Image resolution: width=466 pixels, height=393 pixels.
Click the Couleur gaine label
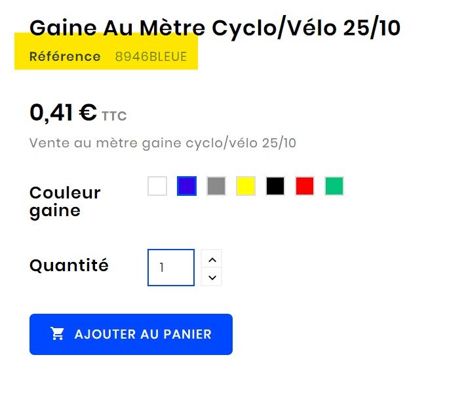(65, 202)
